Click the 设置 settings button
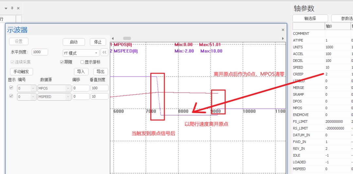The image size is (353, 174). [x=19, y=41]
